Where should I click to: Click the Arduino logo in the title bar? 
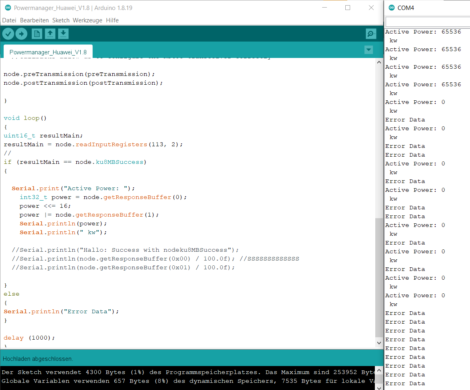[x=8, y=8]
